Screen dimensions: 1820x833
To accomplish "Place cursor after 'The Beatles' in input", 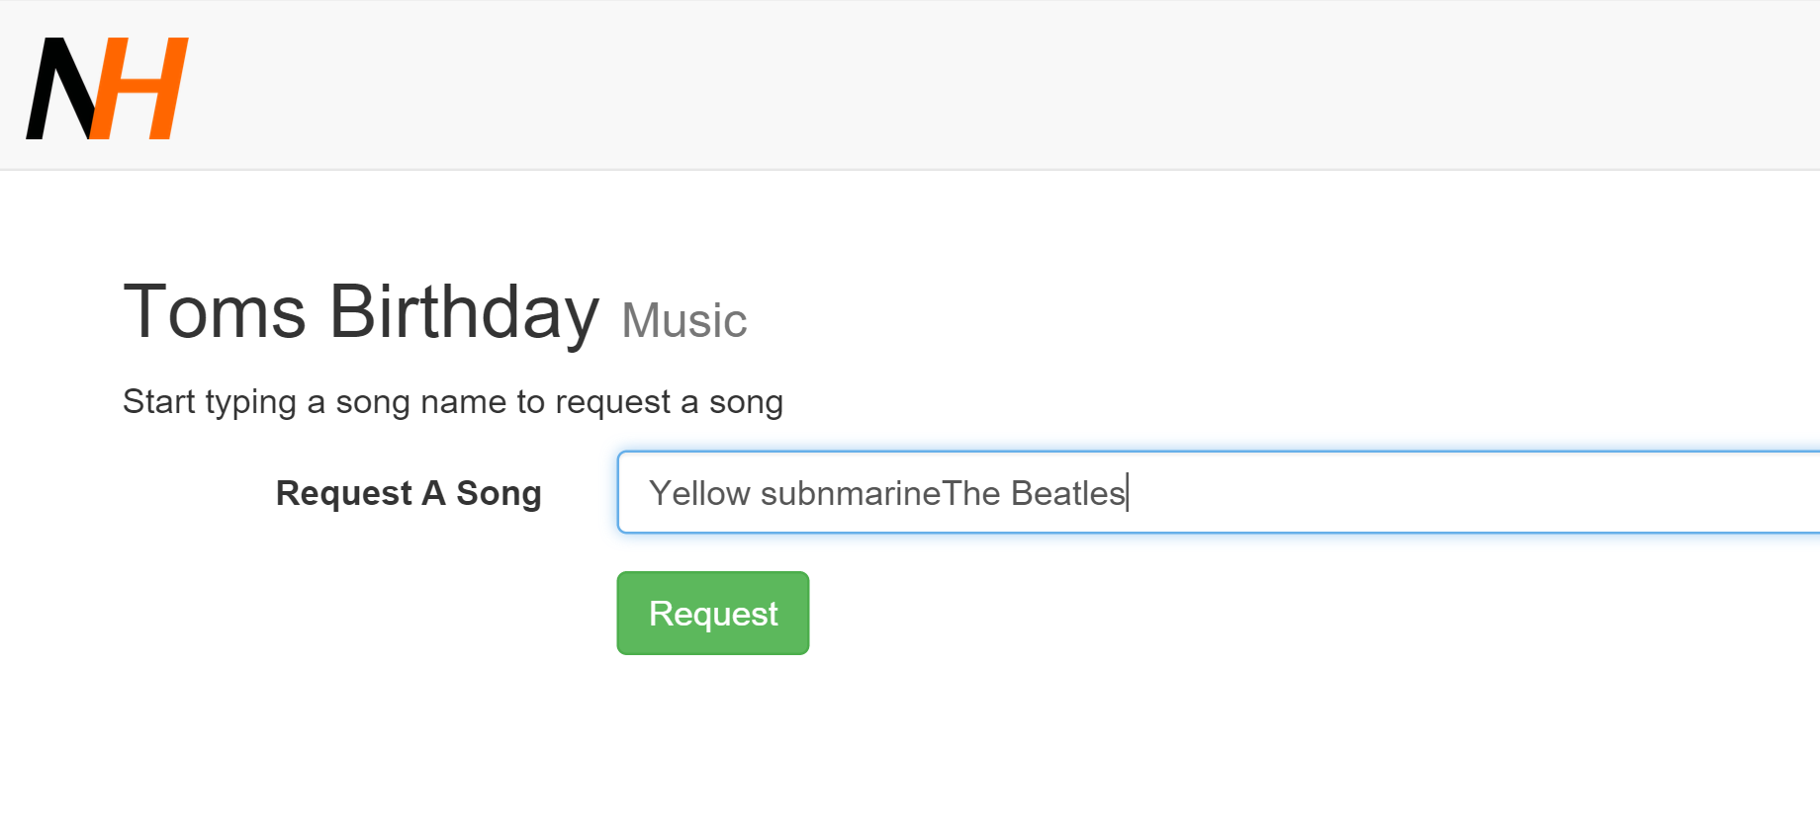I will click(1128, 493).
